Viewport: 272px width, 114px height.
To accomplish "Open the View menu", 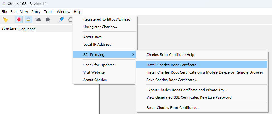I will point(24,12).
